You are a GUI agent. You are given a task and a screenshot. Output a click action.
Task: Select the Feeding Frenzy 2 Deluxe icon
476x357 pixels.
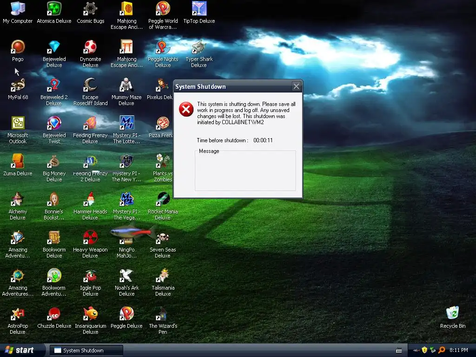coord(91,168)
